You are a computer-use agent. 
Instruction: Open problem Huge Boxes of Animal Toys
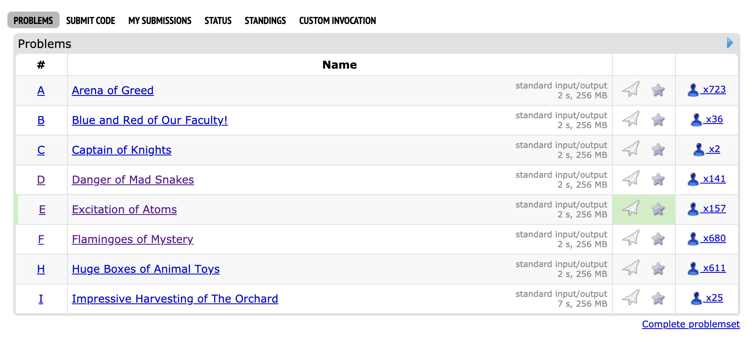coord(146,269)
